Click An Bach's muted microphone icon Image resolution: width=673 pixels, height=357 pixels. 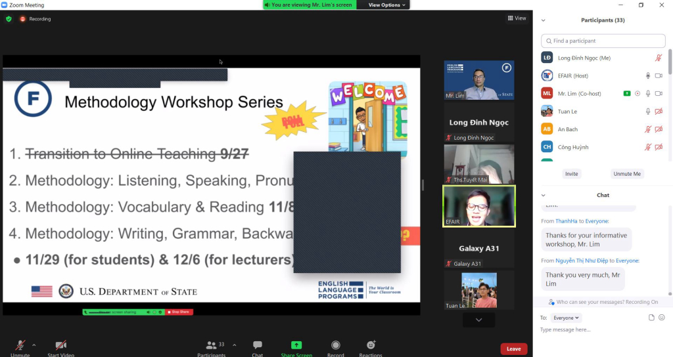click(x=648, y=129)
